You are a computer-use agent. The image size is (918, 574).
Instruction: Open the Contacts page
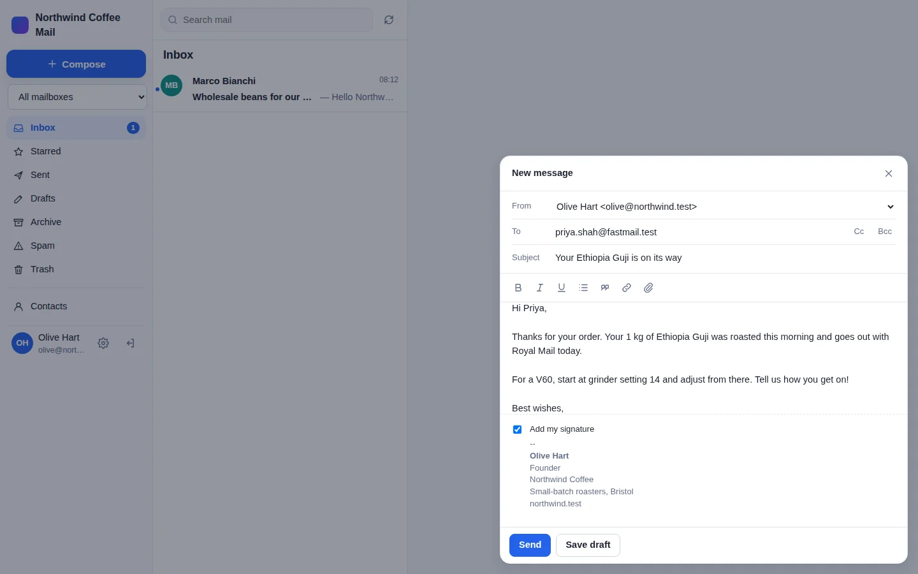tap(76, 306)
